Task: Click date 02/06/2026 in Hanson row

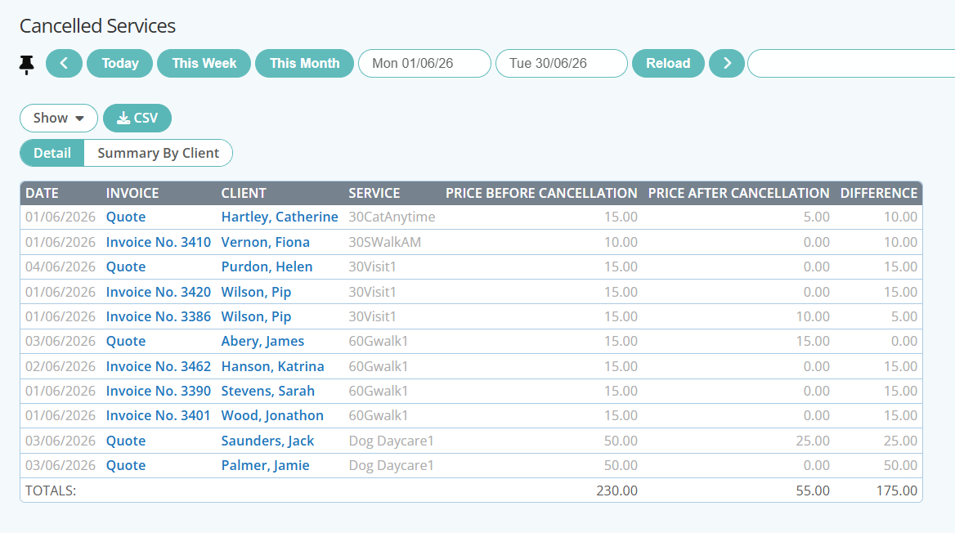Action: [x=61, y=366]
